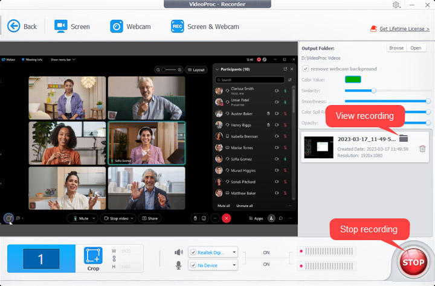Click Get Lifetime License link
Image resolution: width=435 pixels, height=286 pixels.
pos(404,29)
